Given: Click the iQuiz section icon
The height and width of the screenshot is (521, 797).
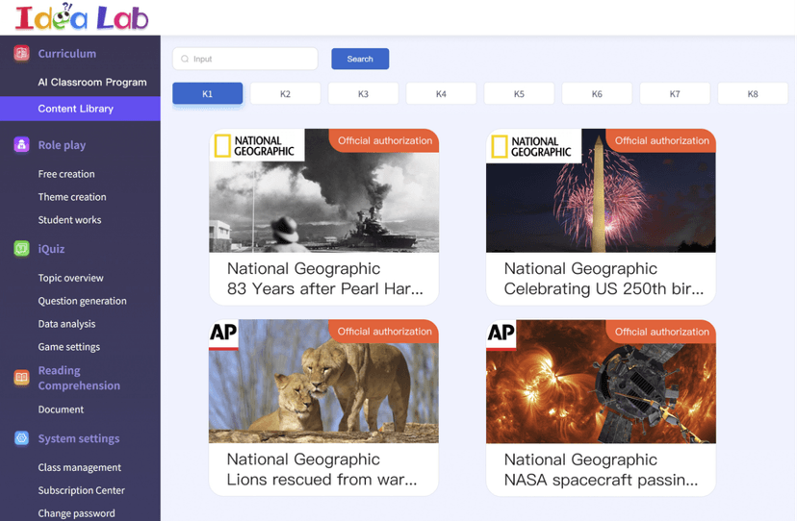Looking at the screenshot, I should (x=21, y=249).
